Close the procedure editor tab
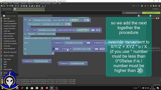The image size is (161, 90). tap(43, 9)
